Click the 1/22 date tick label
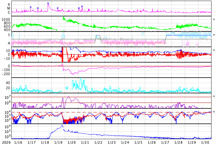 [98, 142]
